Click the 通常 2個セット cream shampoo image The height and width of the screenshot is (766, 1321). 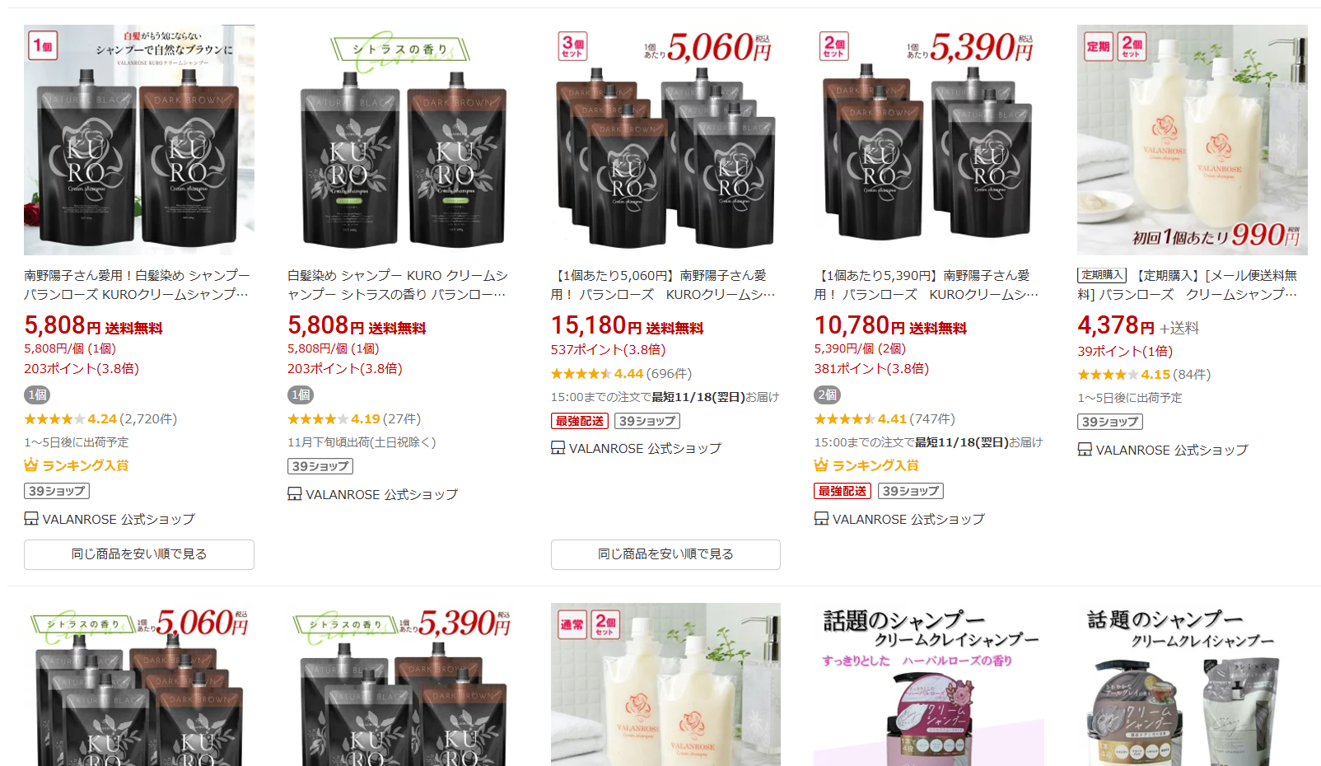(665, 684)
